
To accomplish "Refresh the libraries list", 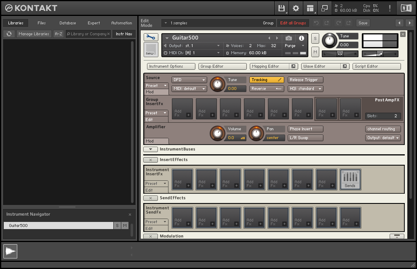I will click(x=9, y=34).
